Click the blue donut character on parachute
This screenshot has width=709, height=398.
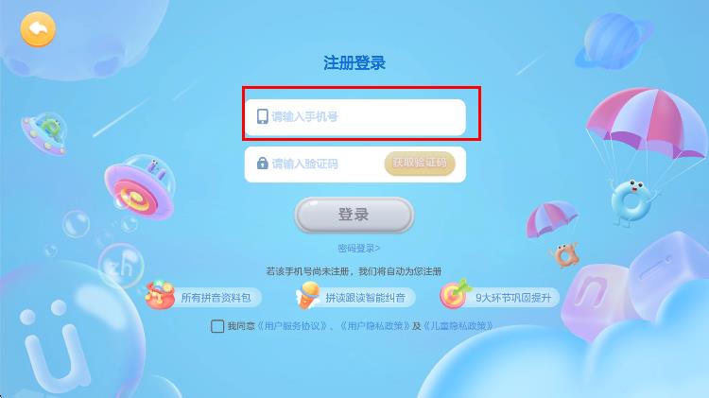pos(631,201)
